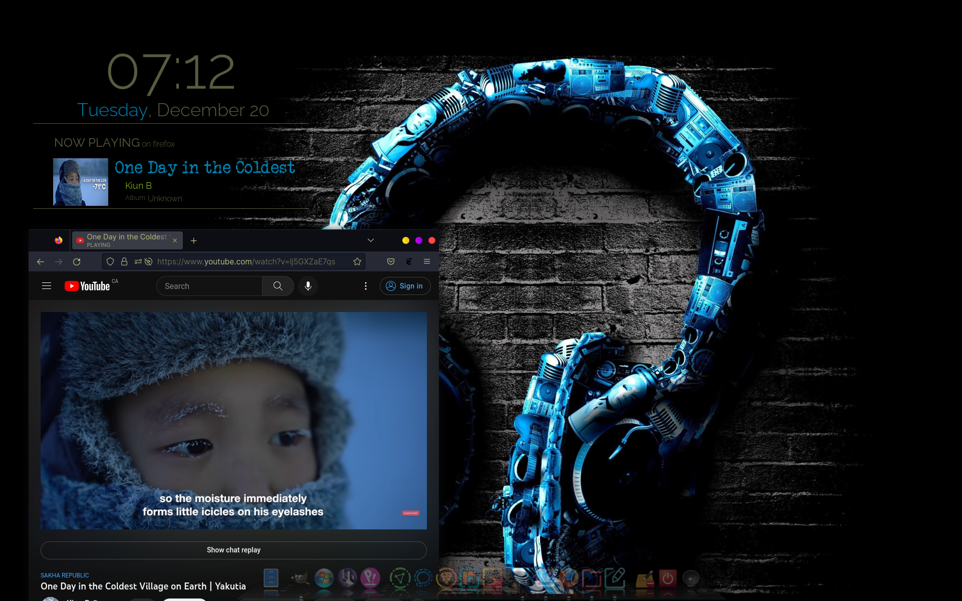The width and height of the screenshot is (962, 601).
Task: Open the yellow note with minus icon in dock
Action: [645, 579]
